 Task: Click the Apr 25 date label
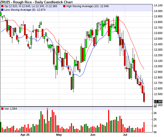click(x=25, y=134)
